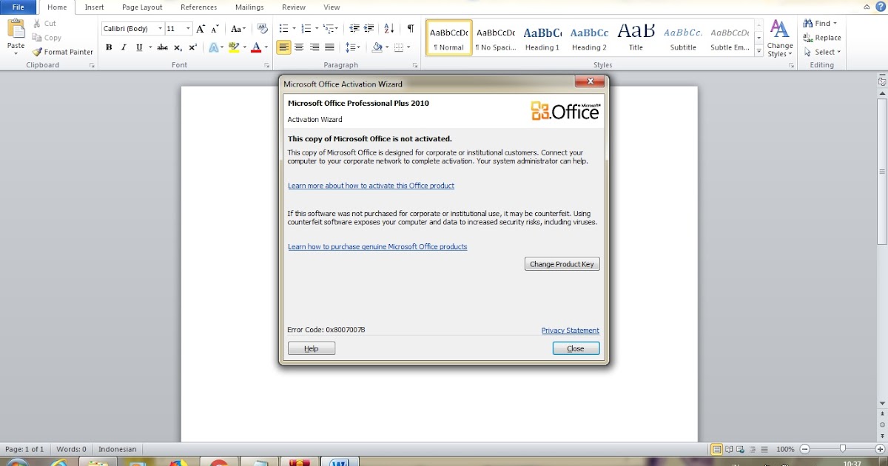Apply strikethrough formatting
888x466 pixels.
click(162, 47)
